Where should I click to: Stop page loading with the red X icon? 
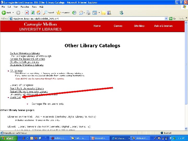pos(27,13)
